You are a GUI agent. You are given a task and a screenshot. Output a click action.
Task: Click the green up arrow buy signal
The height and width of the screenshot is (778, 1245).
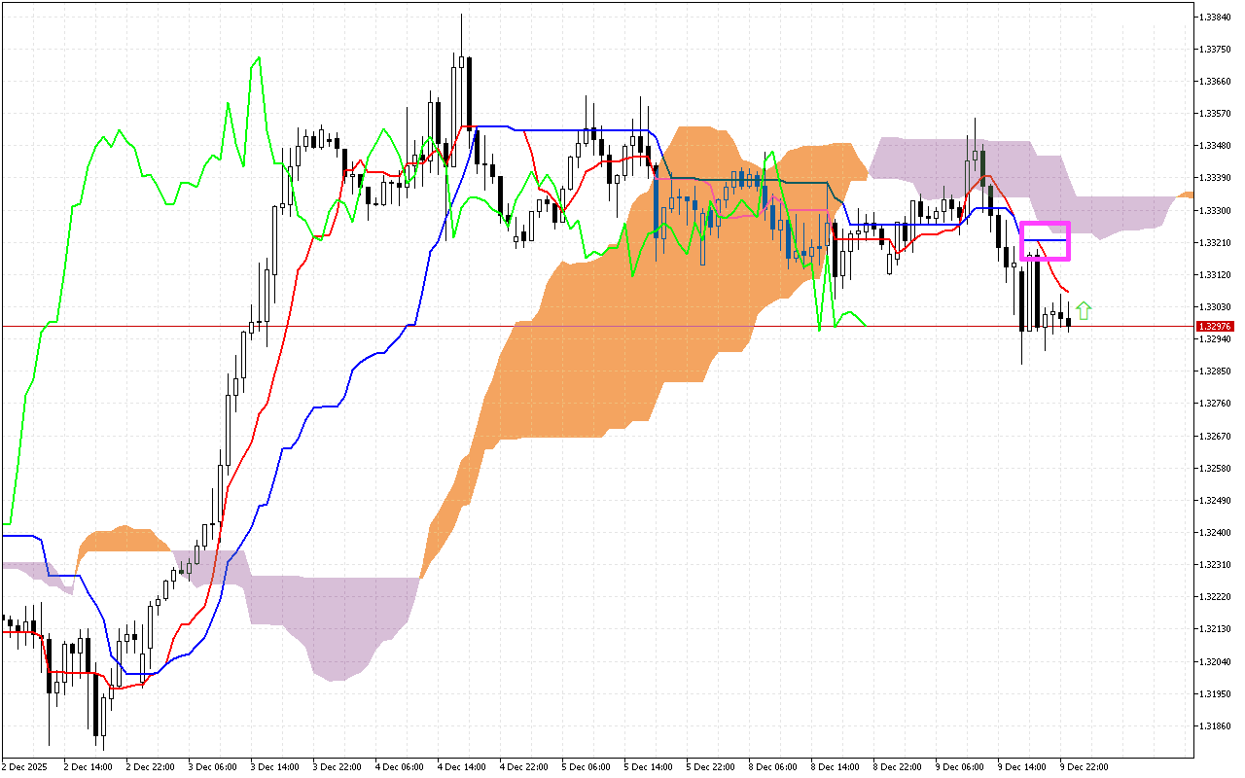click(x=1084, y=309)
